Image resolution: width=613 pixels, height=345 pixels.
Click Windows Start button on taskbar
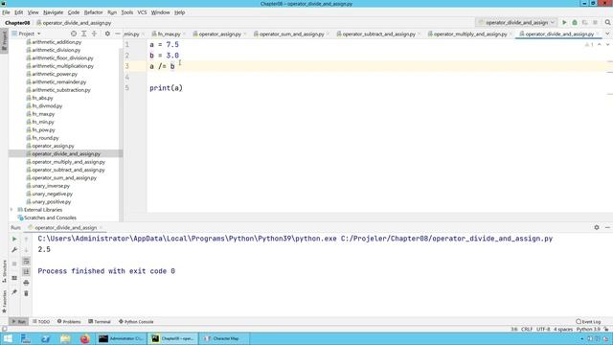(x=8, y=338)
